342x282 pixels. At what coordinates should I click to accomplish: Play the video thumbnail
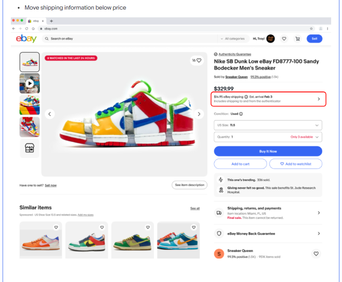(x=30, y=83)
